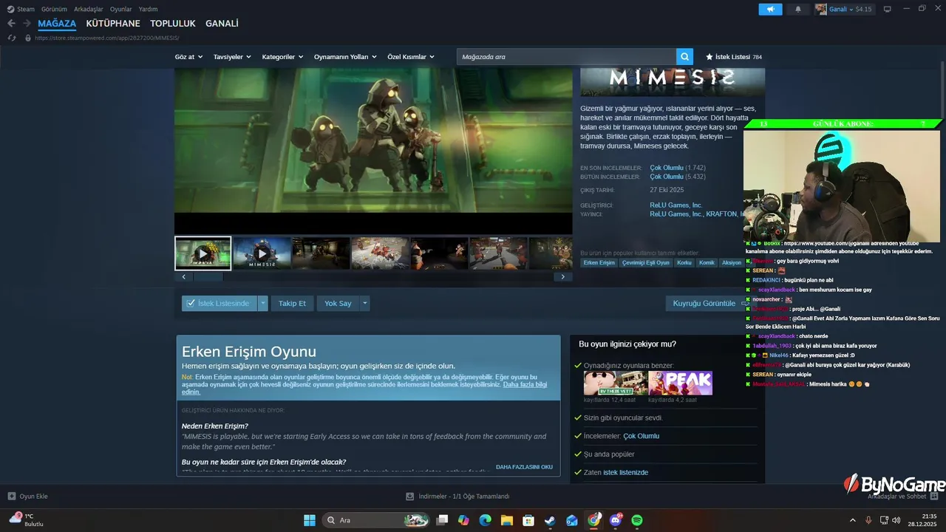The width and height of the screenshot is (946, 532).
Task: Click the Takip Et button
Action: click(x=292, y=303)
